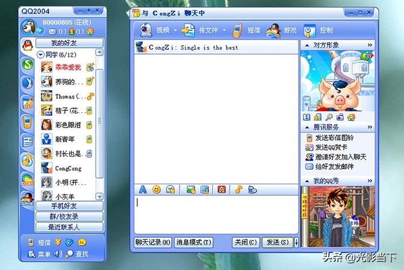Click into the message input box
This screenshot has height=270, width=404.
[216, 214]
